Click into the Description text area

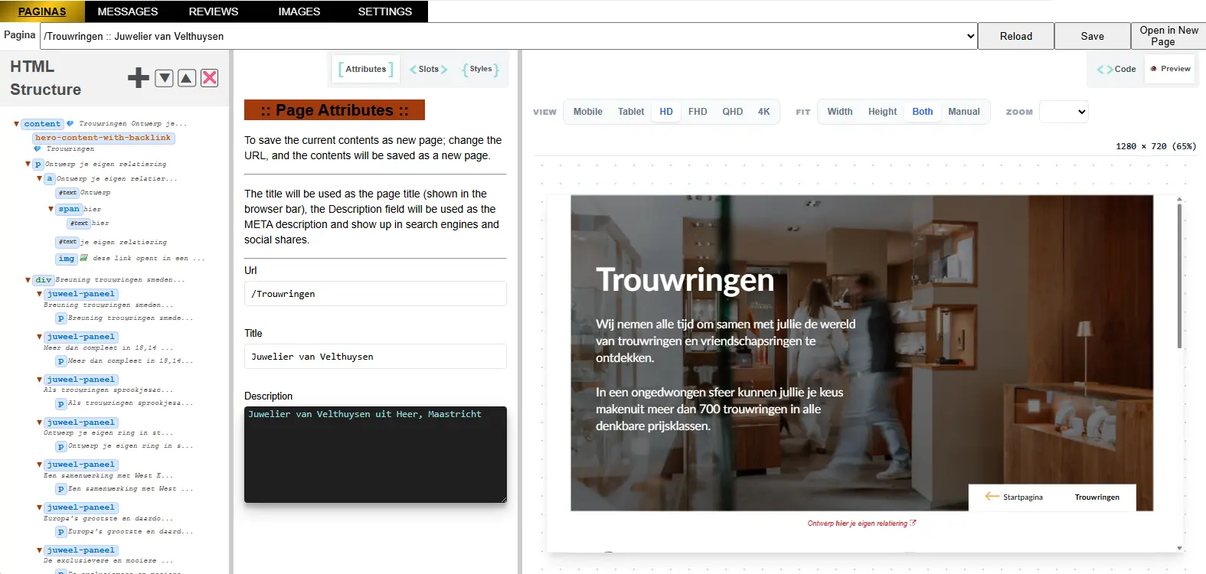coord(375,455)
